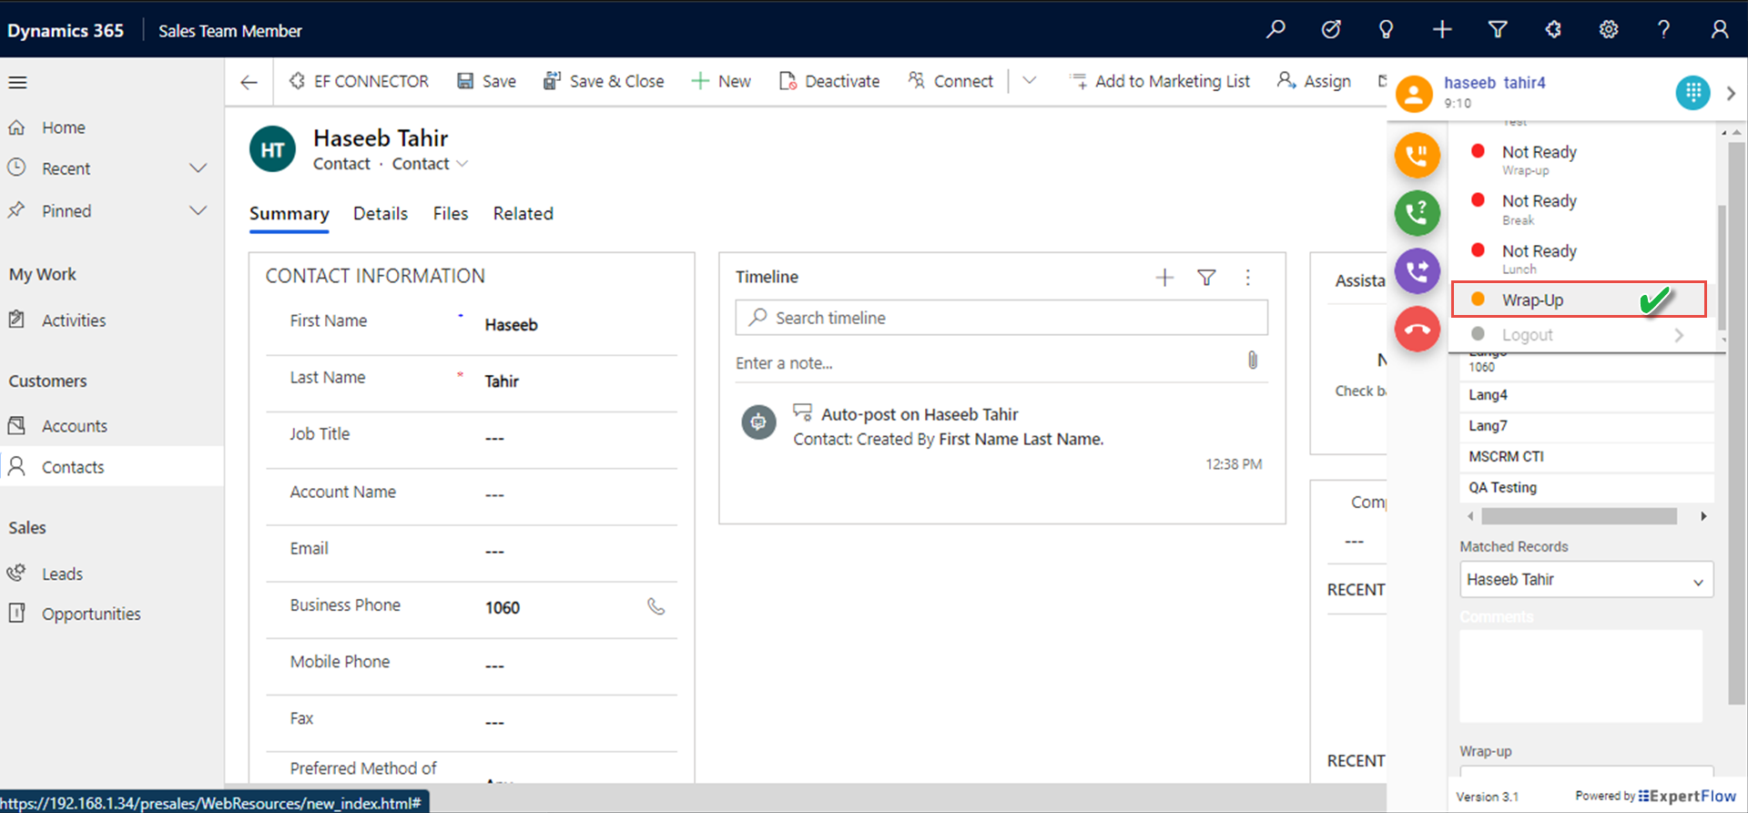1748x813 pixels.
Task: Expand the Pinned section in sidebar
Action: pos(198,211)
